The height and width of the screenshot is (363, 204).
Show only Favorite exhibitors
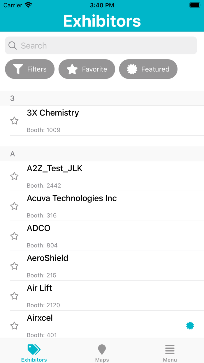pos(87,69)
